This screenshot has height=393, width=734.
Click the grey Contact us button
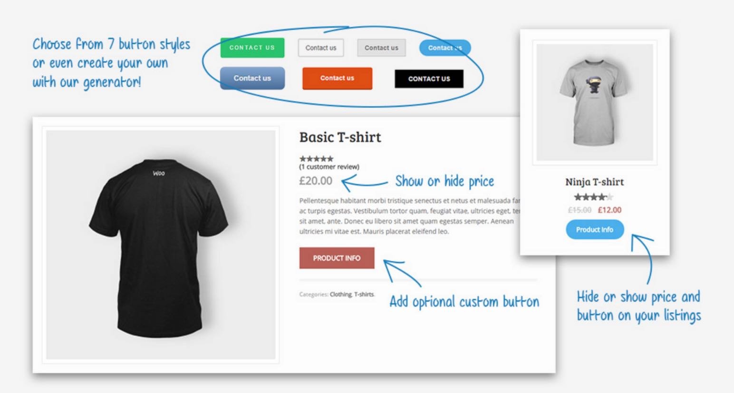point(381,48)
